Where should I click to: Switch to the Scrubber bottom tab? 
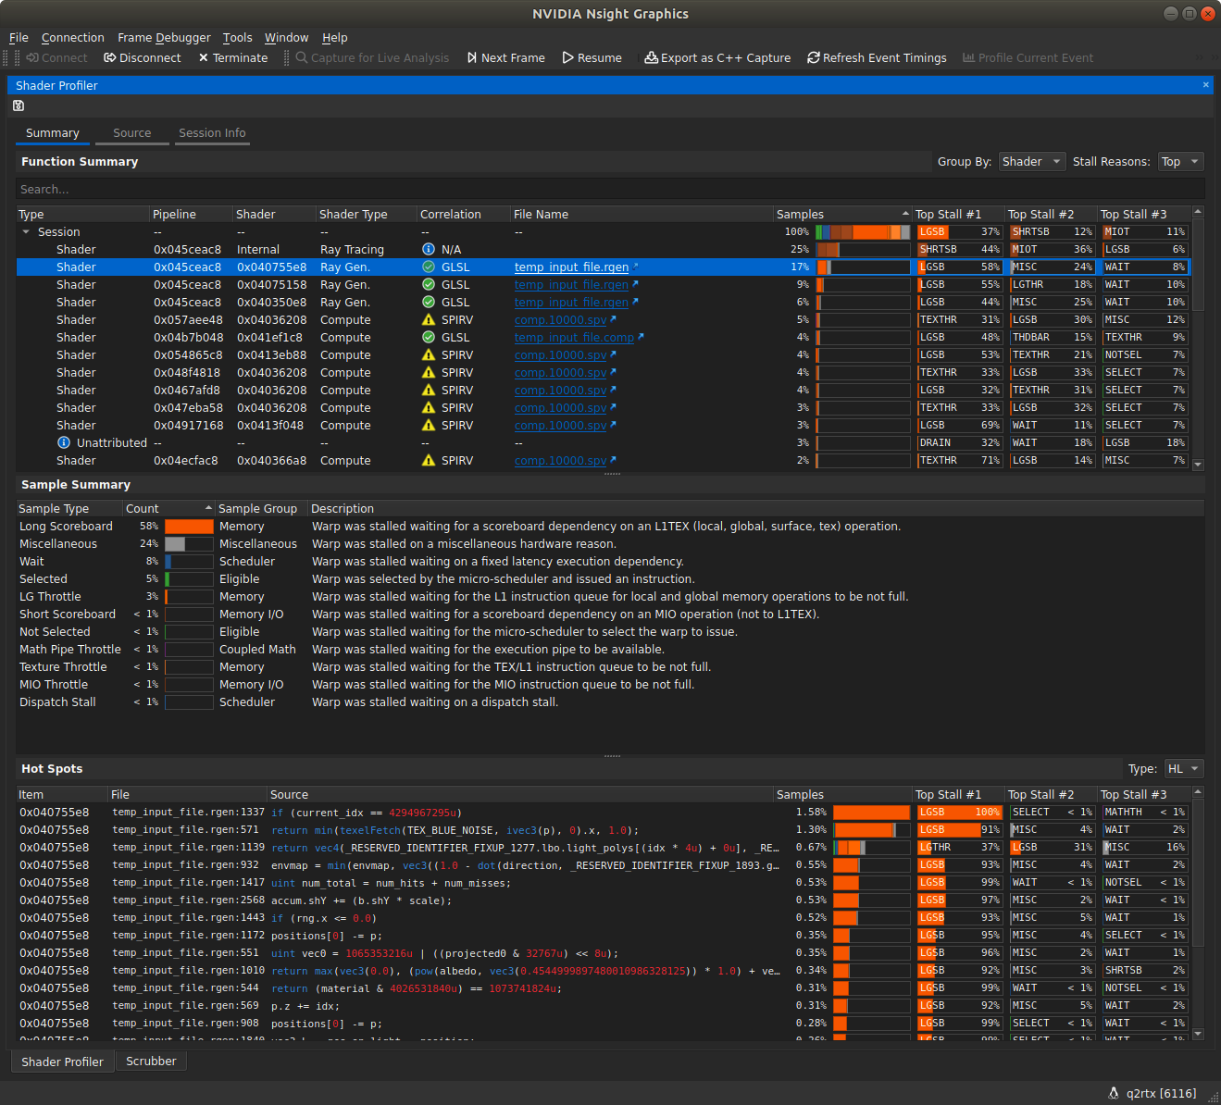click(151, 1062)
